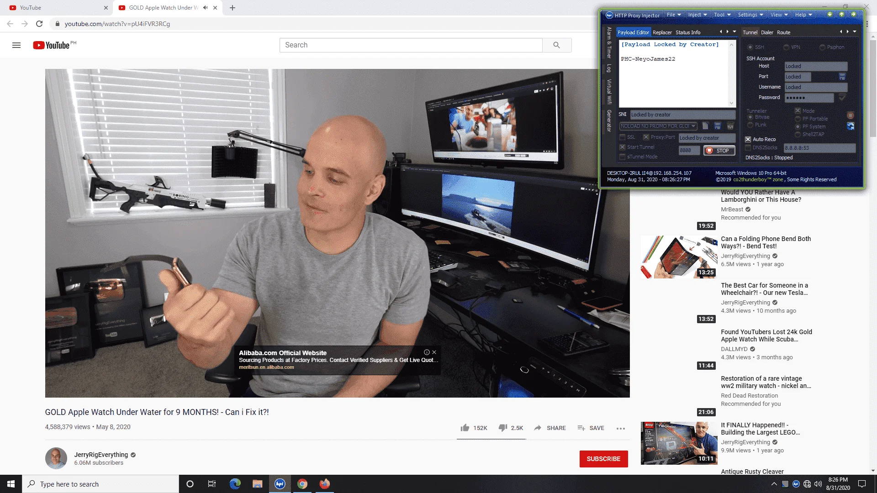
Task: Open the more actions menu under the video
Action: click(x=621, y=428)
